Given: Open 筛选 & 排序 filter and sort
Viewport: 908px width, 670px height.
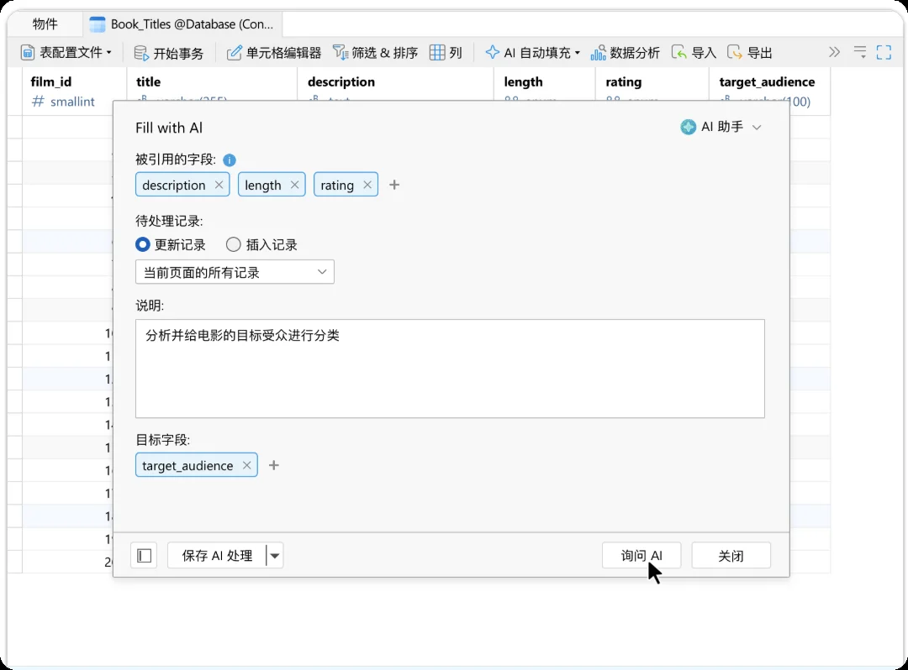Looking at the screenshot, I should [375, 53].
